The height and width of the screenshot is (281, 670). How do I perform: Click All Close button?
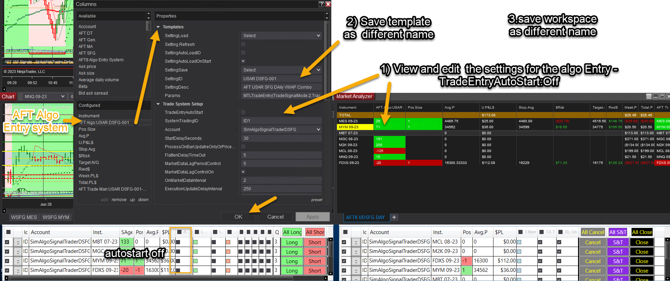click(x=642, y=232)
